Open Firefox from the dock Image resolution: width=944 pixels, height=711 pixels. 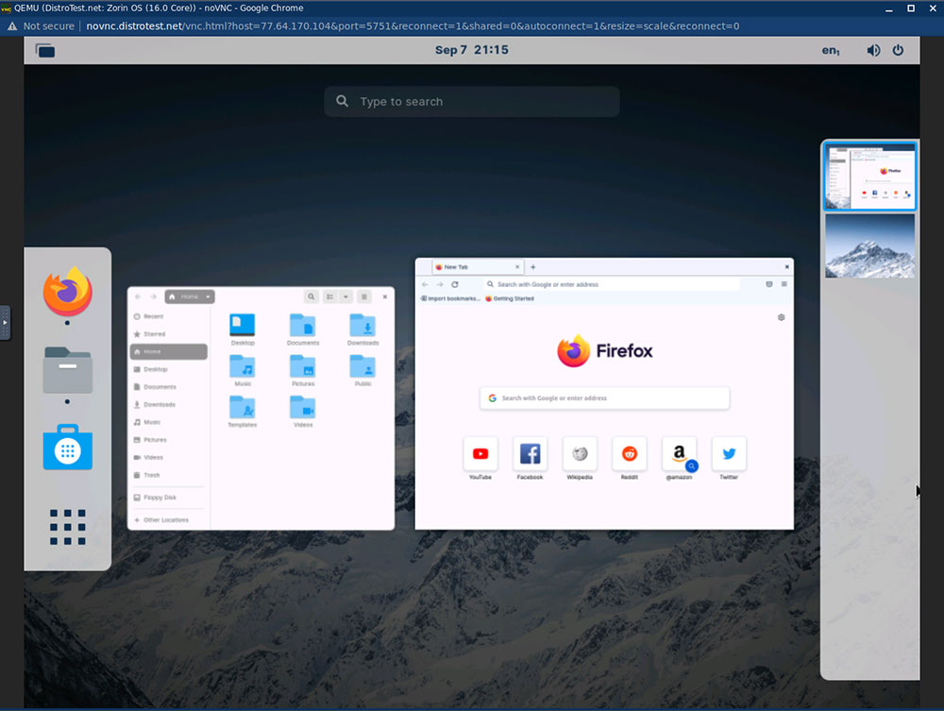point(66,295)
